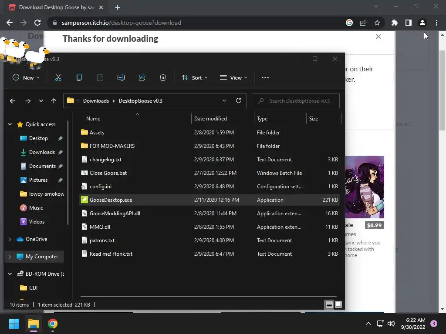Click the Search DesktopGoose v0.3 field

pos(296,101)
